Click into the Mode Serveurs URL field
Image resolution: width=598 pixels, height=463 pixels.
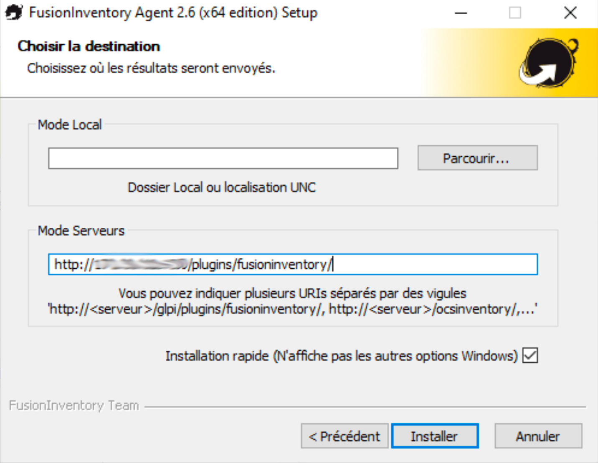point(434,265)
